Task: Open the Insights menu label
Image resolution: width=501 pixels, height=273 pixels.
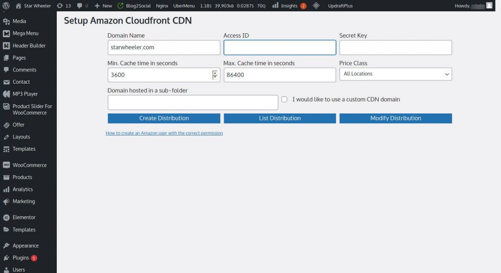Action: coord(289,6)
